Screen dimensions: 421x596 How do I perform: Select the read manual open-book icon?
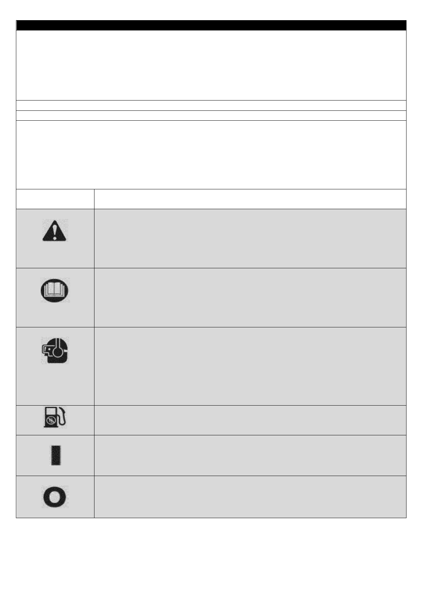[55, 290]
